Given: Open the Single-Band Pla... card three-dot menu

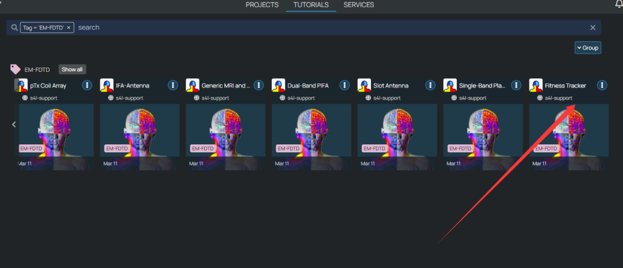Looking at the screenshot, I should coord(516,85).
